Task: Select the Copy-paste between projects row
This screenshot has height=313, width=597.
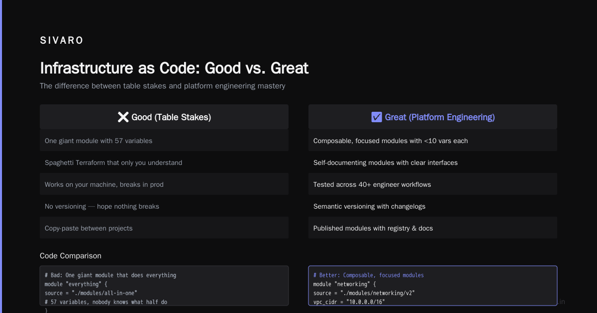Action: click(x=164, y=228)
